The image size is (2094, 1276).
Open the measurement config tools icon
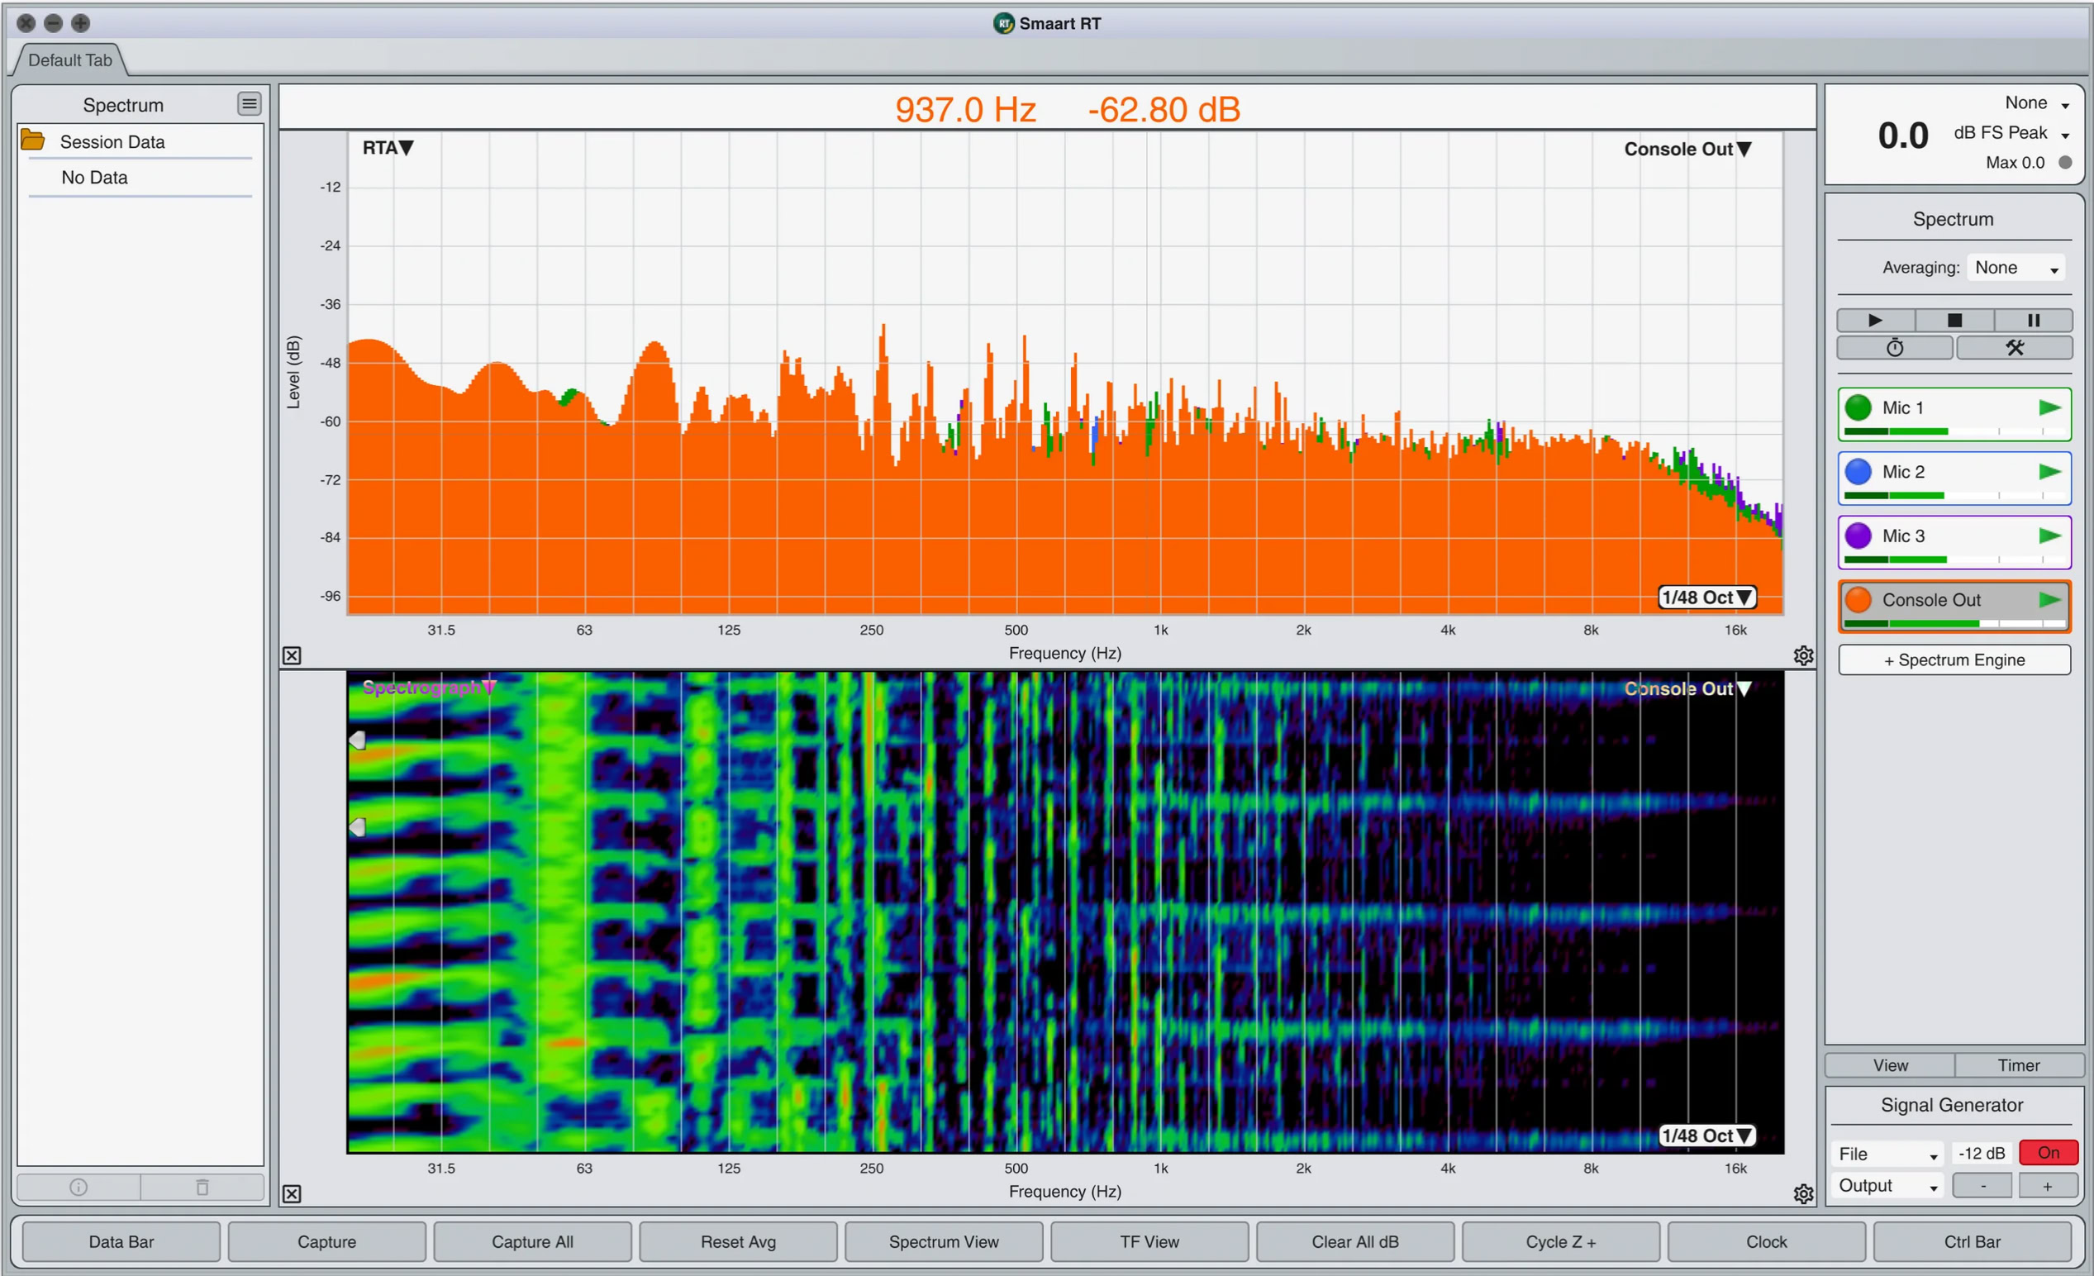click(2014, 347)
